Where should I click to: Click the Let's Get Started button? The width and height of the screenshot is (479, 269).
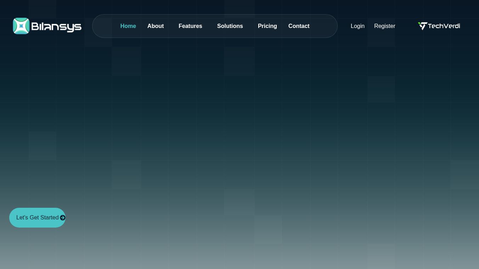tap(38, 218)
